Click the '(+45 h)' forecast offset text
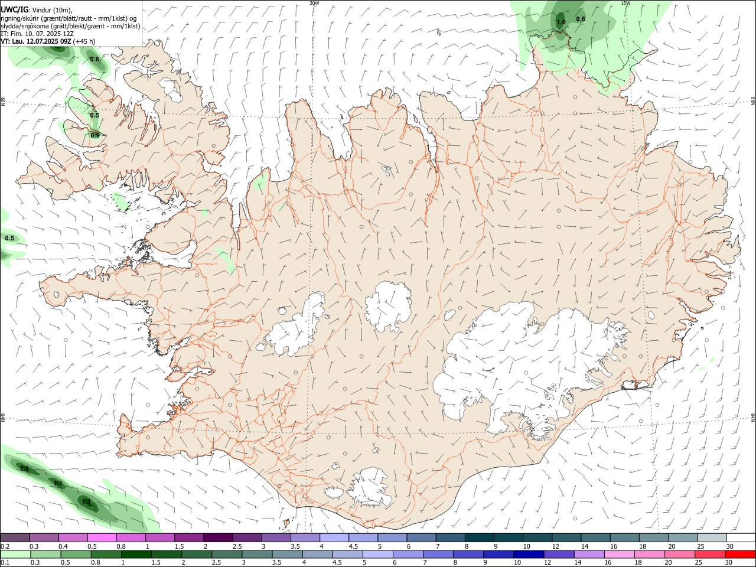Image resolution: width=756 pixels, height=567 pixels. pyautogui.click(x=84, y=41)
